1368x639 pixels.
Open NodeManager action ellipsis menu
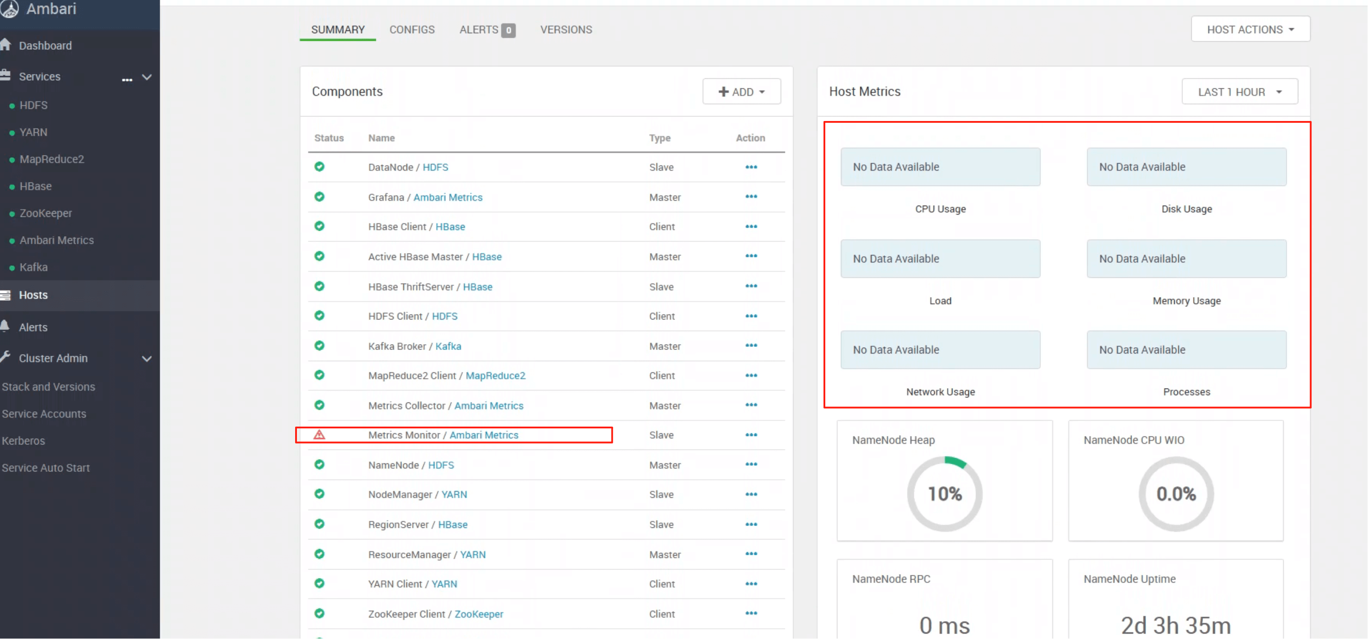(751, 494)
